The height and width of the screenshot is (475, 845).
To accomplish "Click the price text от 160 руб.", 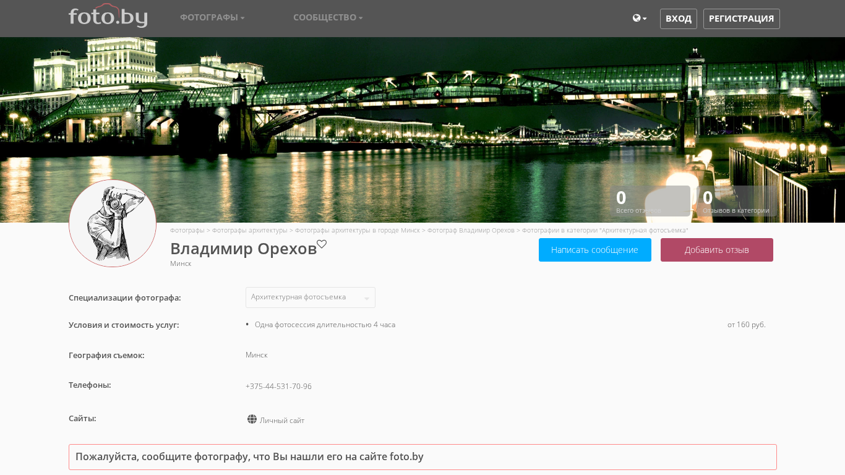I will click(747, 325).
